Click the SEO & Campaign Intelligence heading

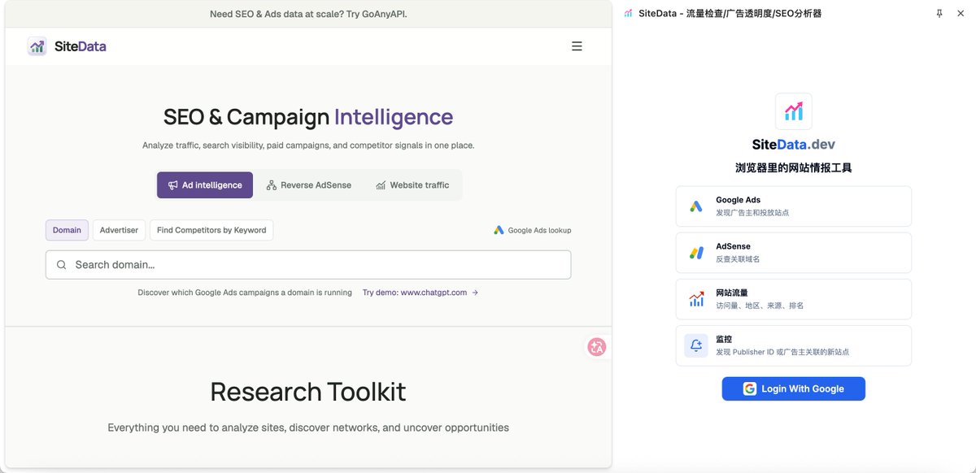tap(308, 117)
